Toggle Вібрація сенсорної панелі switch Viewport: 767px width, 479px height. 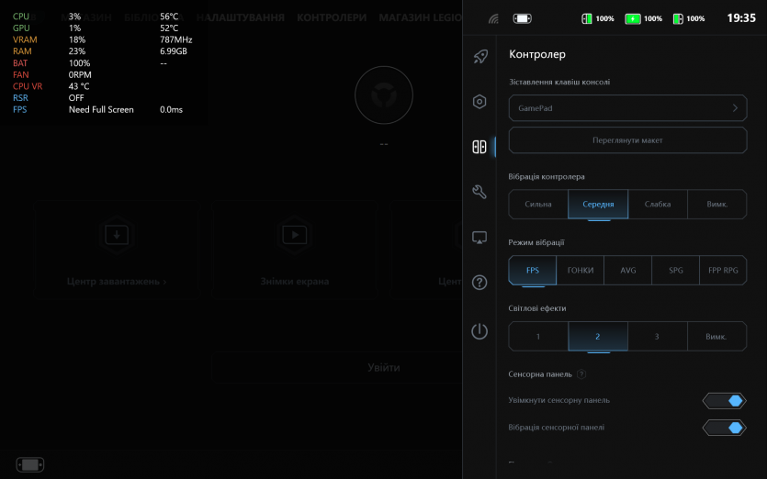tap(724, 428)
